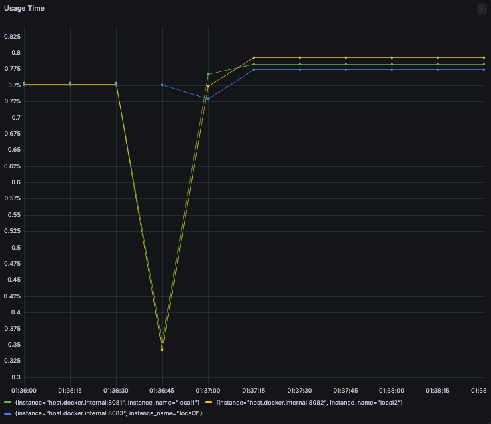Screen dimensions: 491x424
Task: Click yellow data point at lowest dip
Action: coord(162,350)
